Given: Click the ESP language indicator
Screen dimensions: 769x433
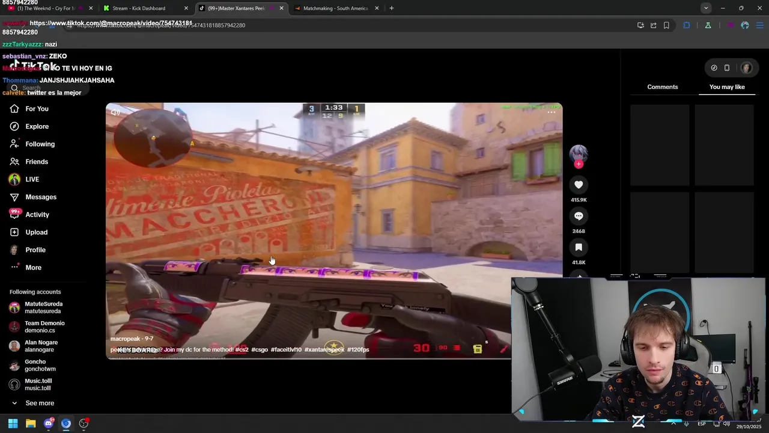Looking at the screenshot, I should 702,424.
